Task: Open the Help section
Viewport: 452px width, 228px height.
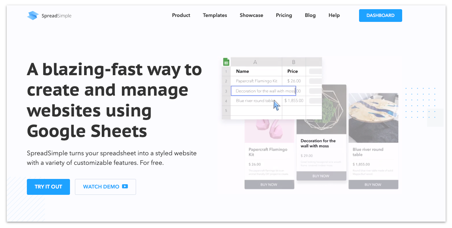Action: tap(334, 15)
